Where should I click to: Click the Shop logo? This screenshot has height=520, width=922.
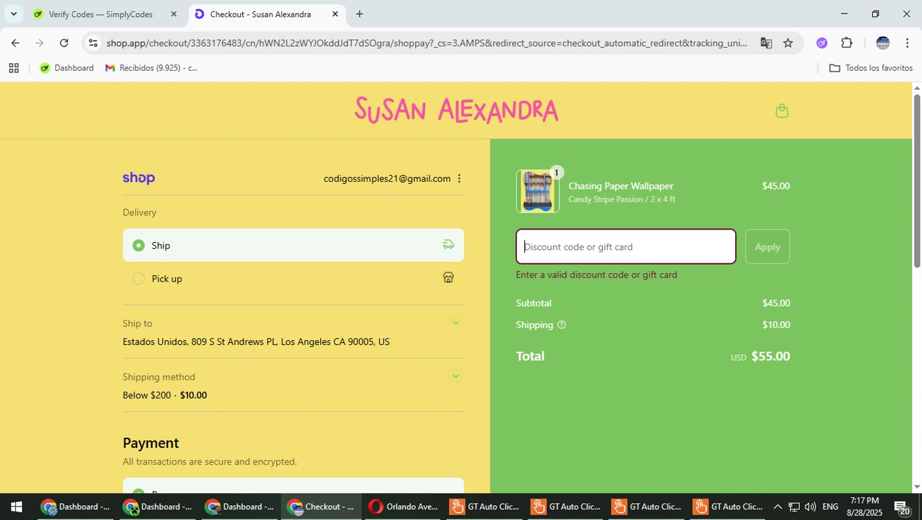click(x=139, y=178)
